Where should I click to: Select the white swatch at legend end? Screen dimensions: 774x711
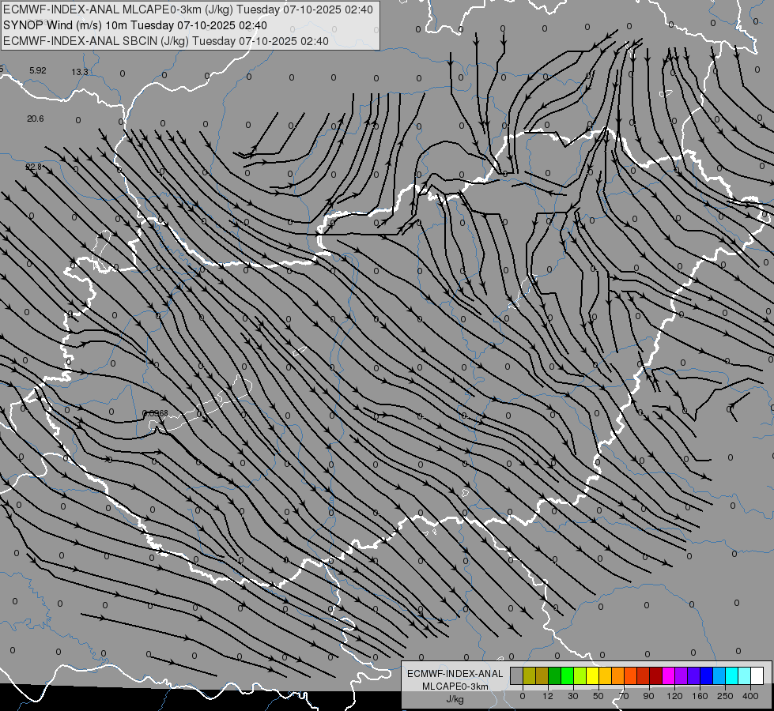(x=757, y=675)
